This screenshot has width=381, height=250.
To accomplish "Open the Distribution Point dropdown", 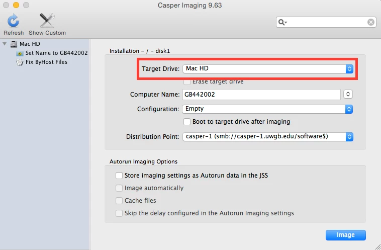I will tap(268, 137).
